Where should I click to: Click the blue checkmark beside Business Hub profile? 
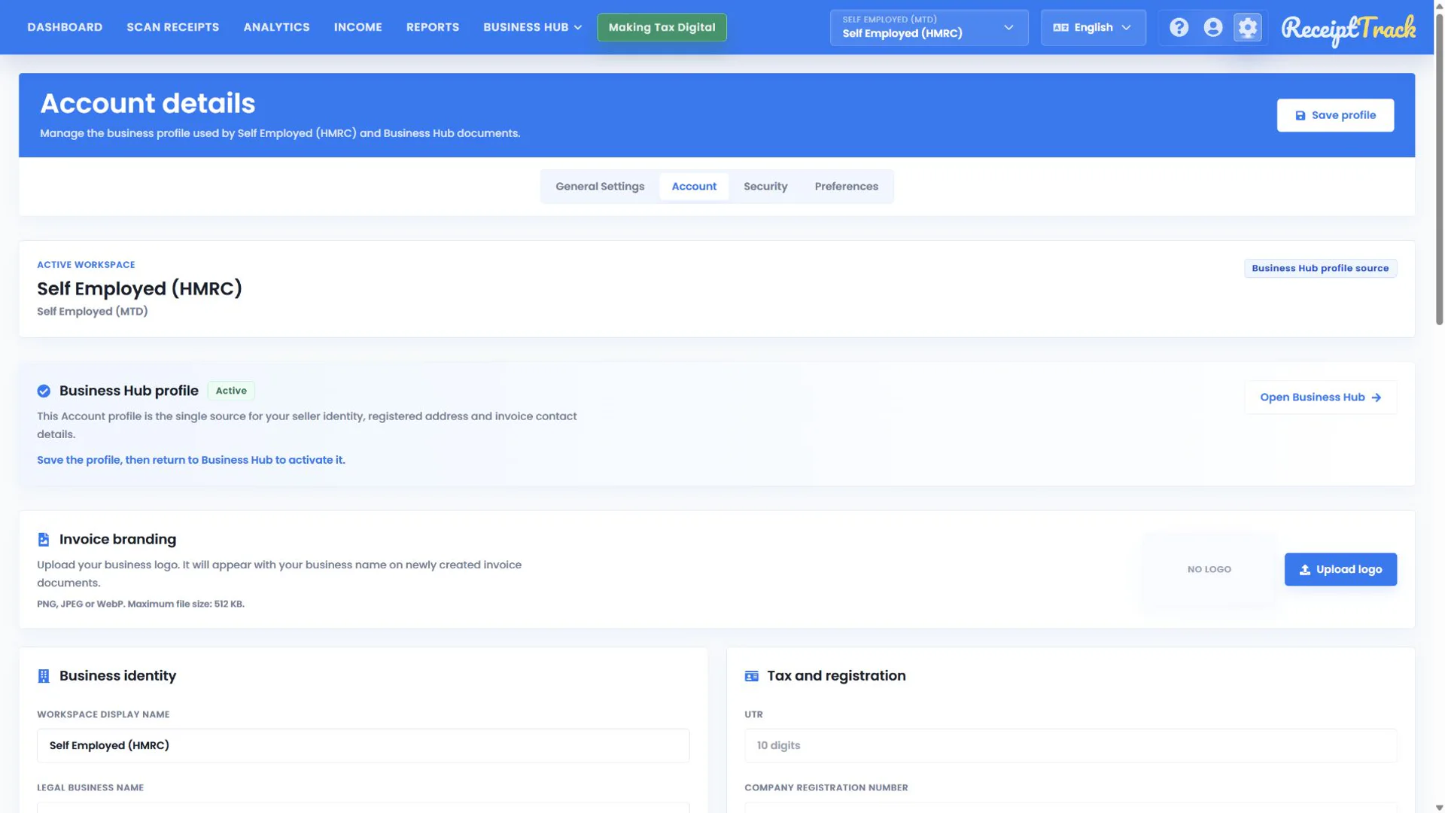click(44, 391)
